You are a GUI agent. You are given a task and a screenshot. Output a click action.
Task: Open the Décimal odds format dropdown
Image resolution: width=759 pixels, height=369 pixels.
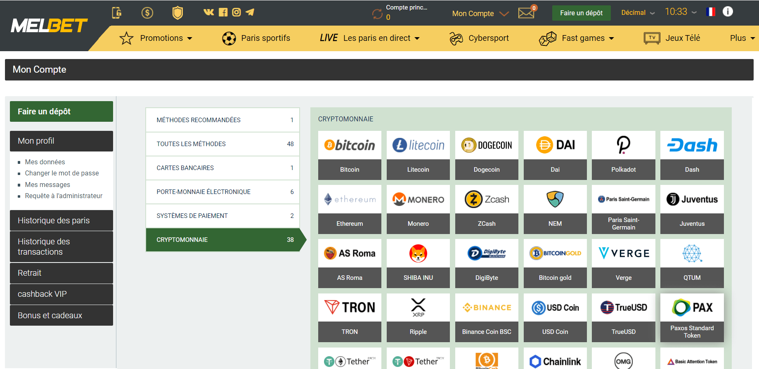638,13
